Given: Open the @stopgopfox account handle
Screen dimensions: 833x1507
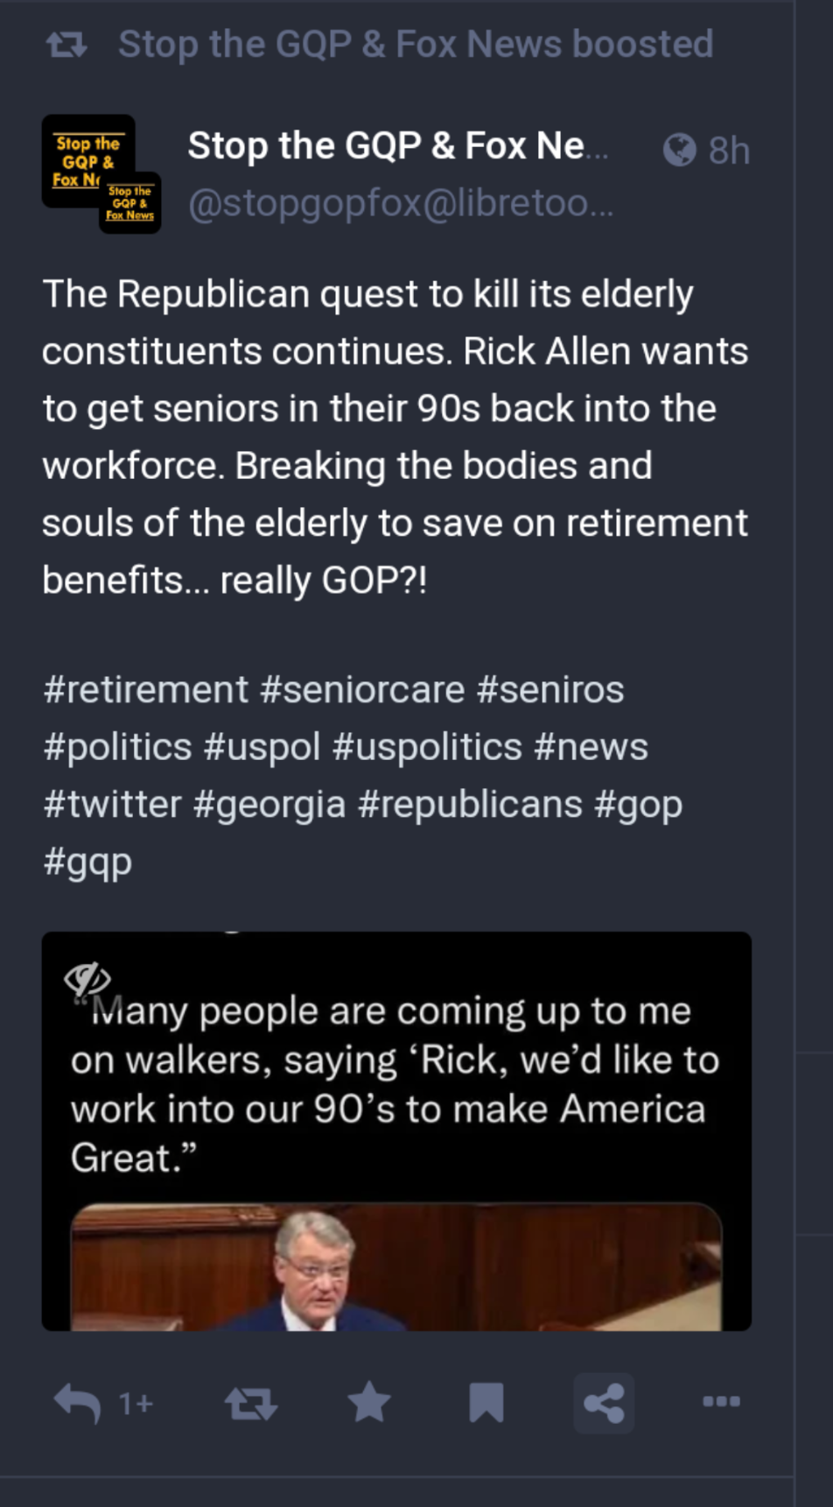Looking at the screenshot, I should coord(400,203).
